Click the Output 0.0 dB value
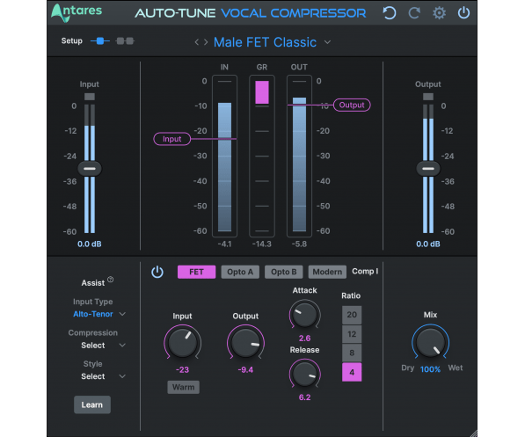The height and width of the screenshot is (437, 525). coord(428,244)
